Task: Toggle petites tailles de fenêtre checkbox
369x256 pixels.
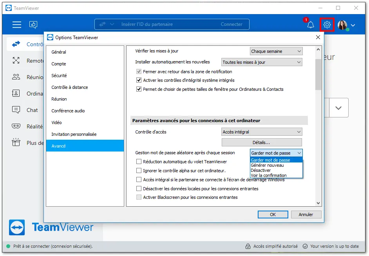Action: click(139, 89)
